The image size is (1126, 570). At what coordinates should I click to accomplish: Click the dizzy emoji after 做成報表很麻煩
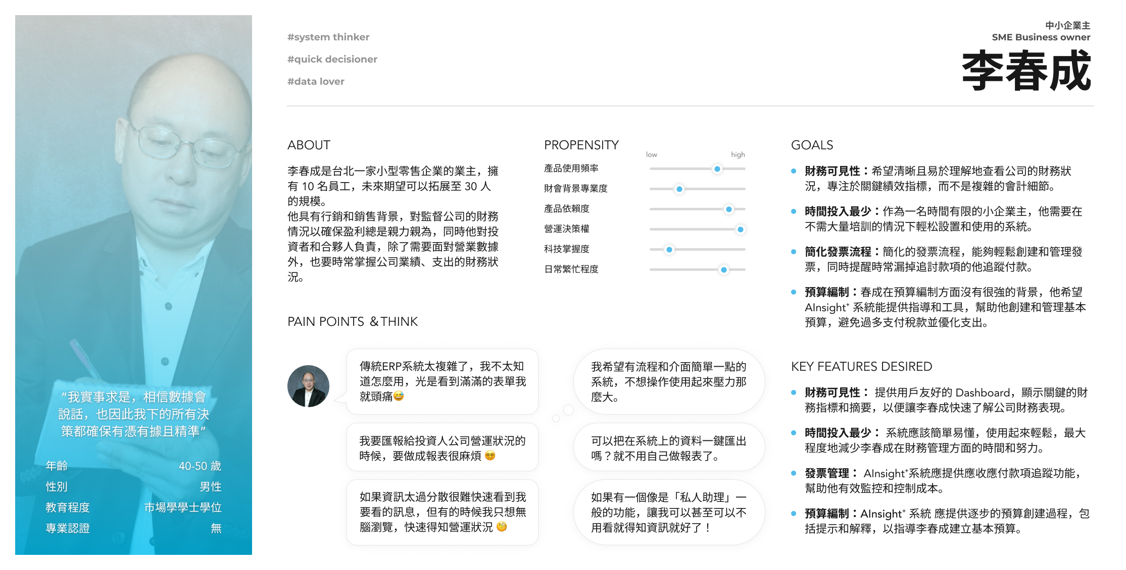[490, 455]
